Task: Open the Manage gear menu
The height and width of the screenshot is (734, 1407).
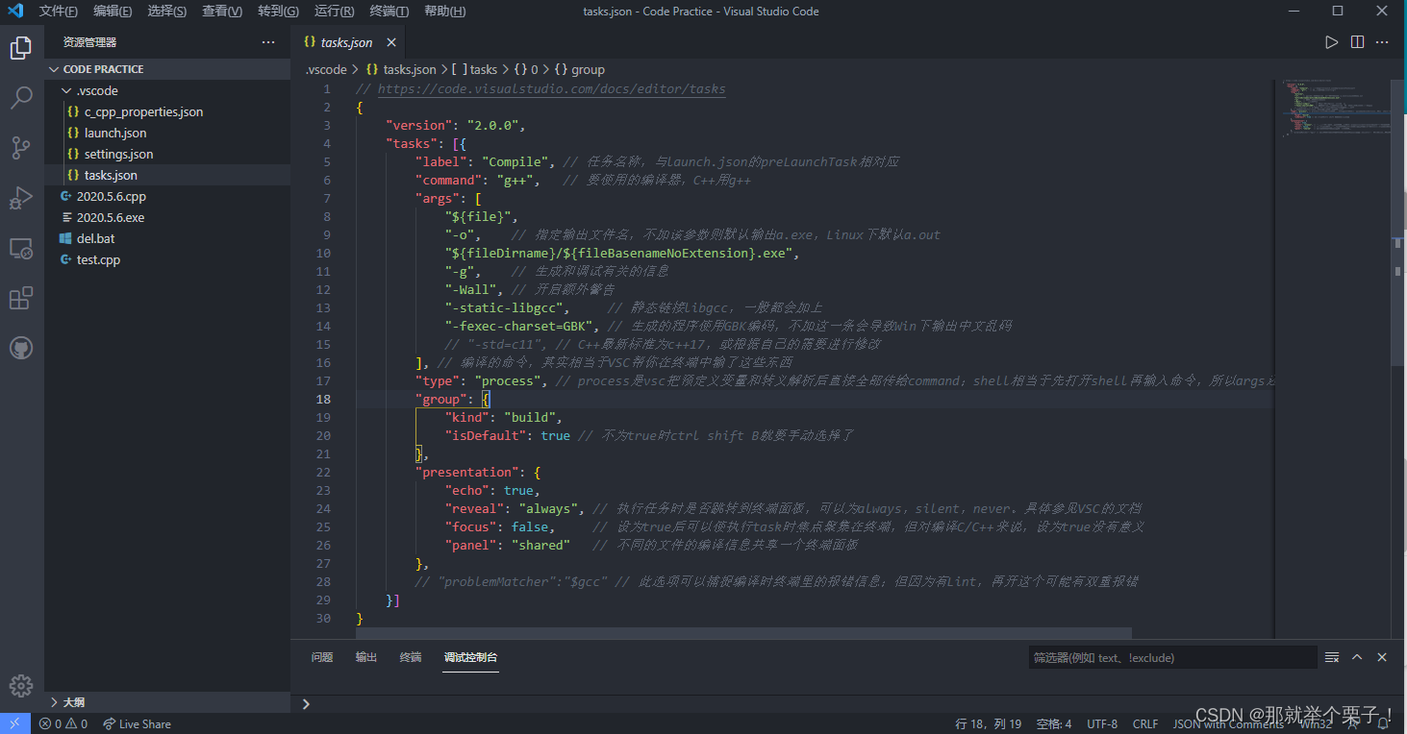Action: pos(21,685)
